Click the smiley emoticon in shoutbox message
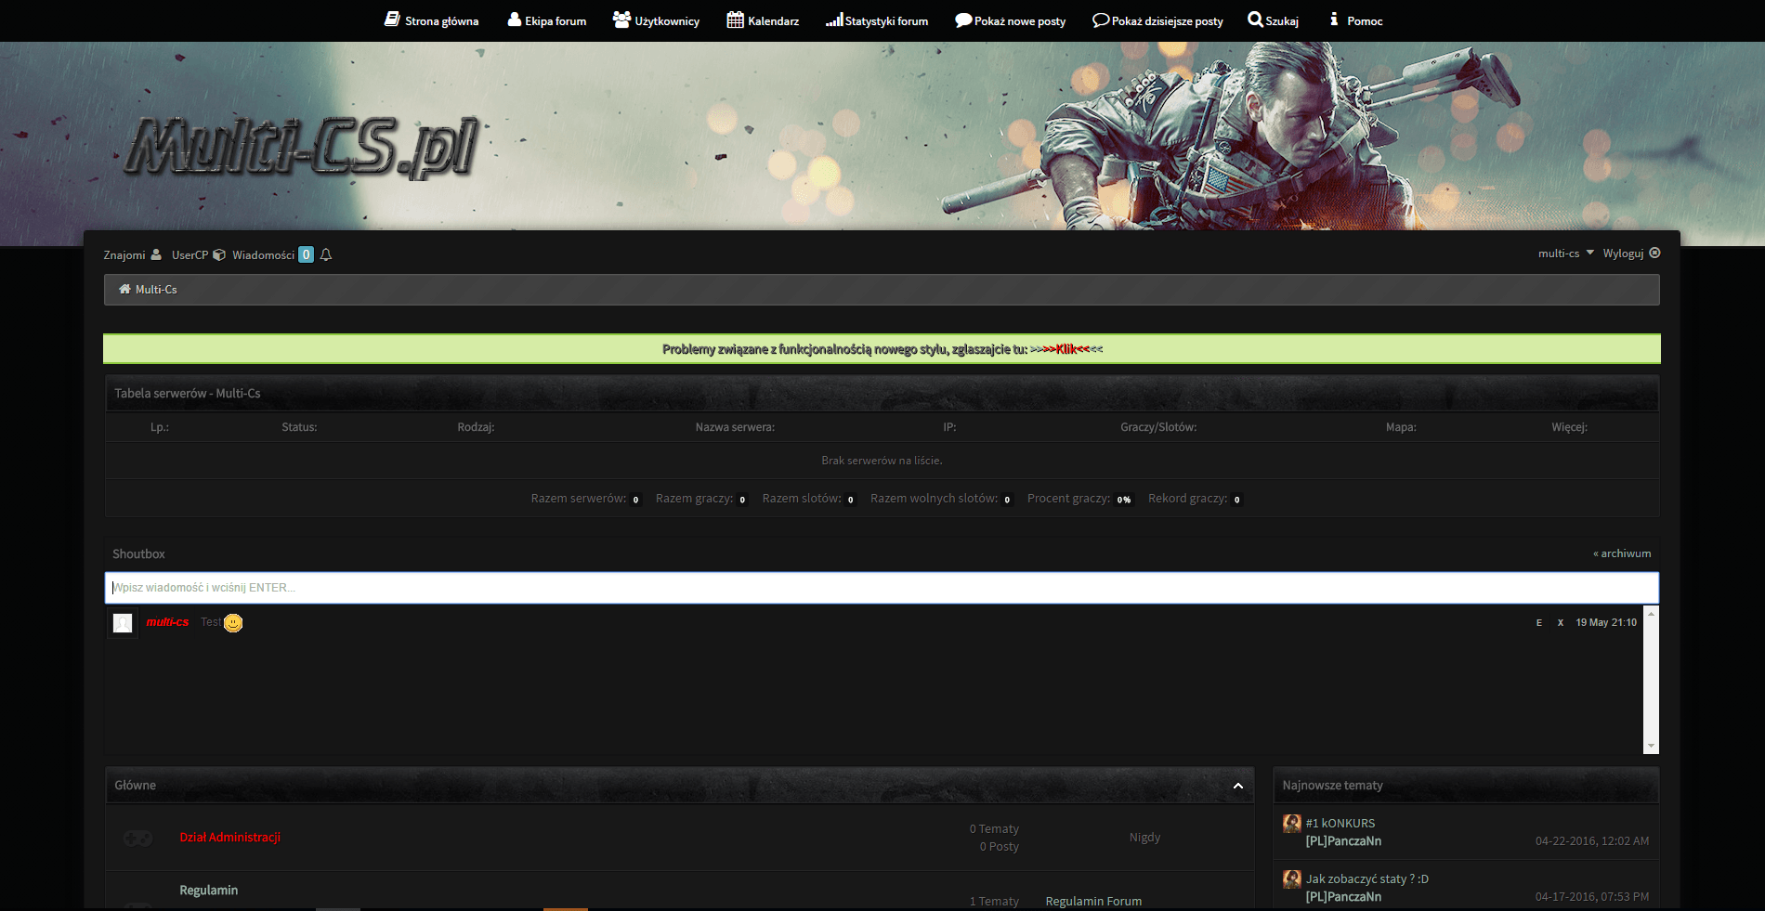Viewport: 1765px width, 911px height. 233,623
